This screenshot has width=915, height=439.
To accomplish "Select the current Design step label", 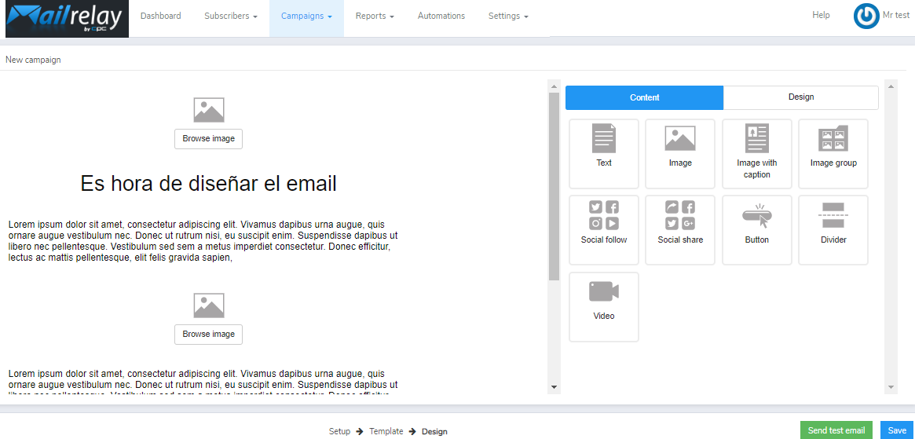I will [x=434, y=431].
